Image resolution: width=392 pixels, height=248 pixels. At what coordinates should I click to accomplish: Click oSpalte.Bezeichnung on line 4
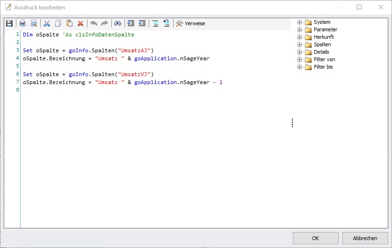click(54, 59)
